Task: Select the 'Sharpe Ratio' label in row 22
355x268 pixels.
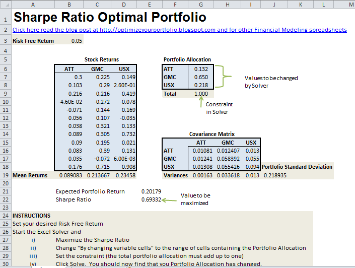Action: click(74, 199)
